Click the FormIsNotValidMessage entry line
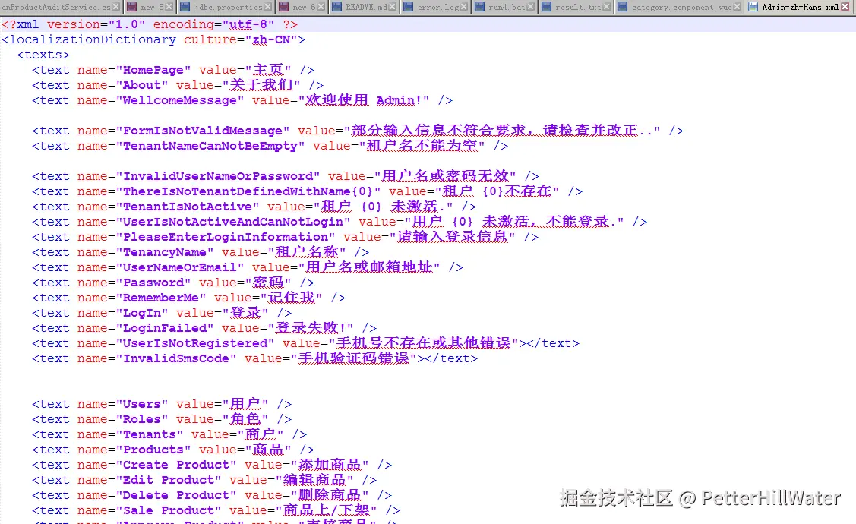This screenshot has height=524, width=856. [358, 131]
